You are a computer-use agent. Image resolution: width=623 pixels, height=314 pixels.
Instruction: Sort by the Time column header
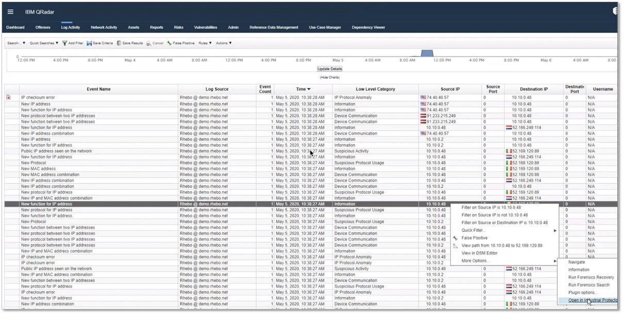point(303,89)
